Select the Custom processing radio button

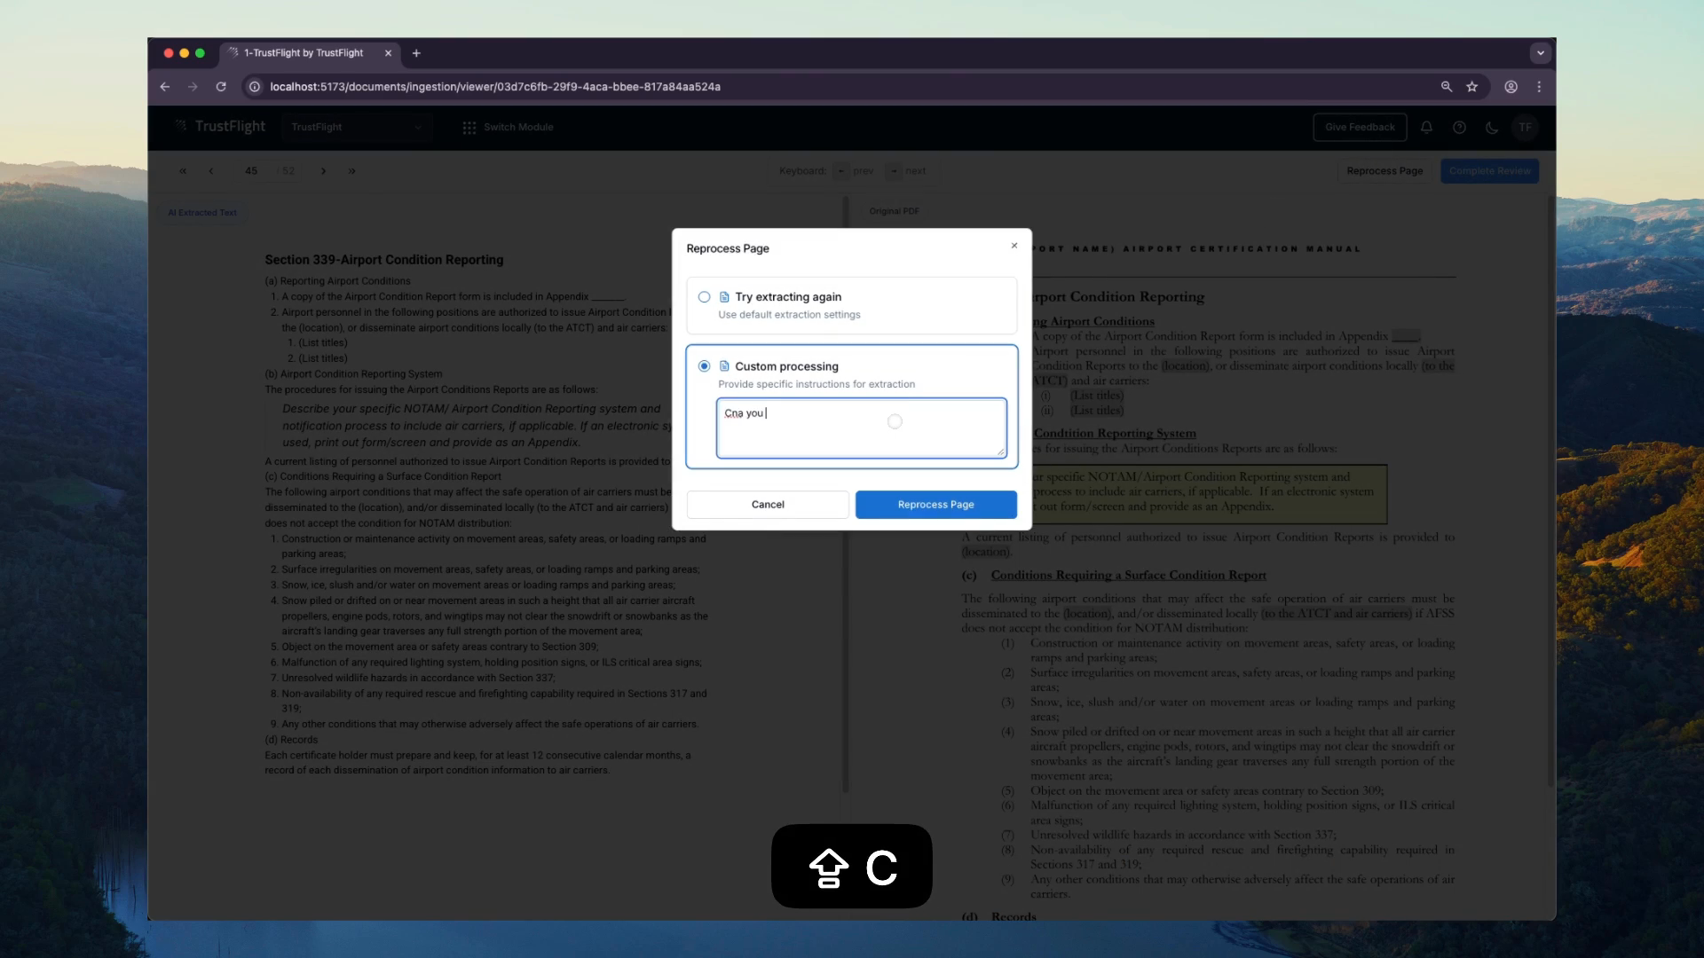point(704,366)
